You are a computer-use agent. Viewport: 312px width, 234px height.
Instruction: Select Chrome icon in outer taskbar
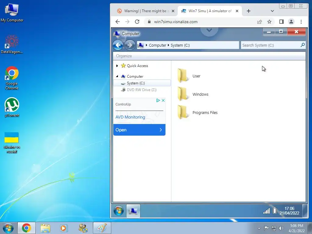(x=27, y=228)
